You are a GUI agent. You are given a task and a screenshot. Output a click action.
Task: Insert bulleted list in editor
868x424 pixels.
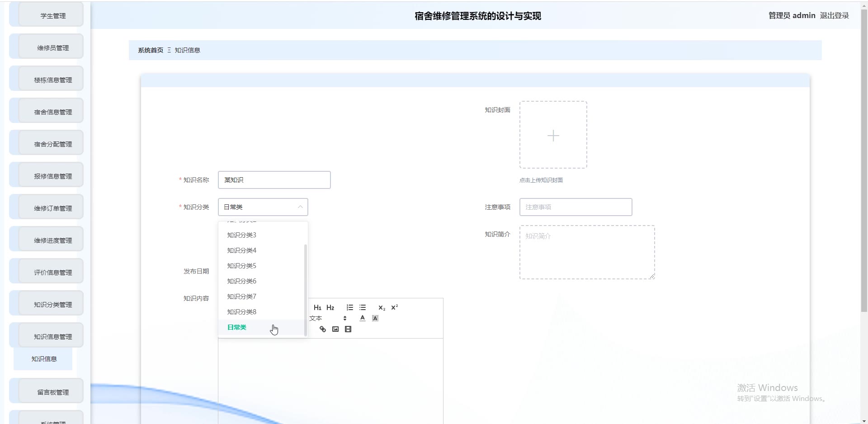(x=363, y=307)
